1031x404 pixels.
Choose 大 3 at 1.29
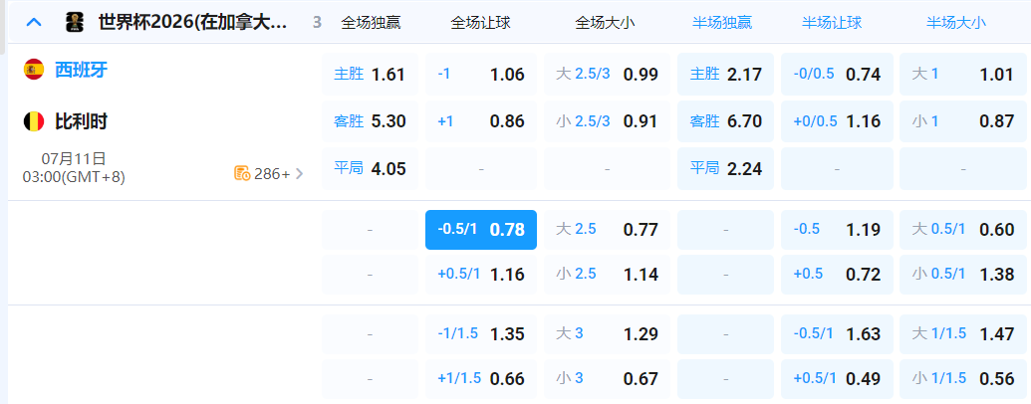pos(607,334)
